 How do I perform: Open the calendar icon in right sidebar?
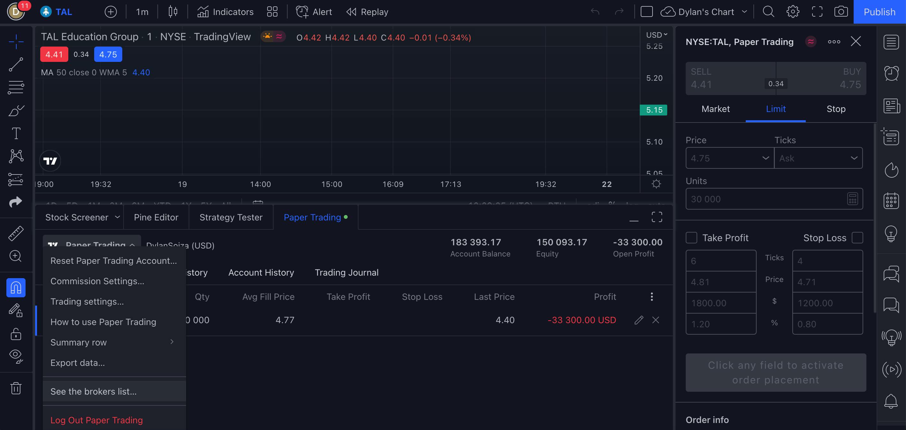(x=891, y=201)
